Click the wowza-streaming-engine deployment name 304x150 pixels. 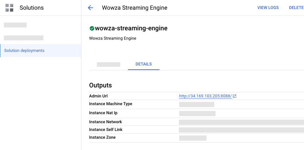coord(131,28)
